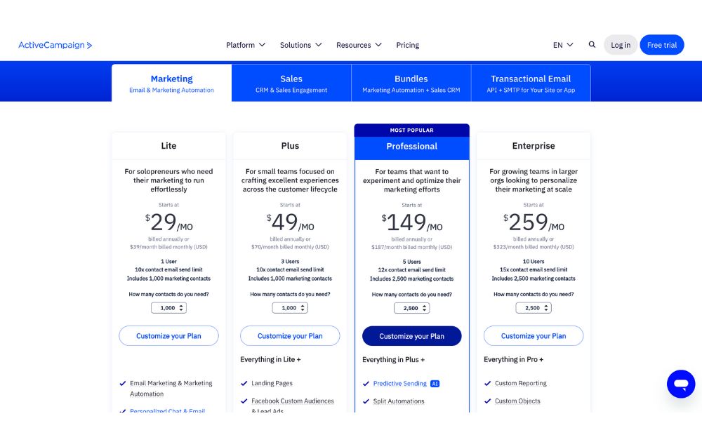Click '$39/month billed monthly (USD)' text
Viewport: 702px width, 442px height.
(168, 247)
